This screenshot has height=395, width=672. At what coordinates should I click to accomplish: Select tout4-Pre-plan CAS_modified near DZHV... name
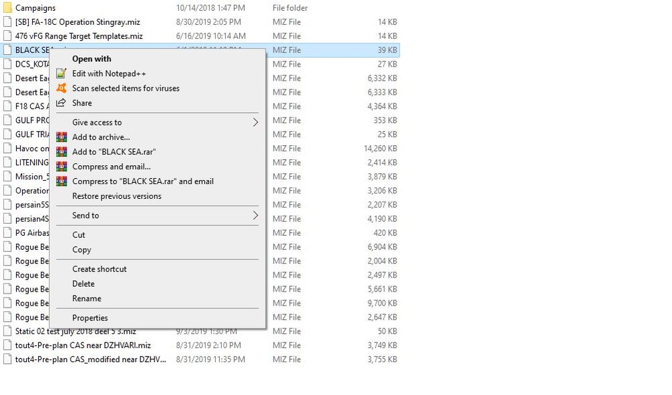pyautogui.click(x=91, y=359)
